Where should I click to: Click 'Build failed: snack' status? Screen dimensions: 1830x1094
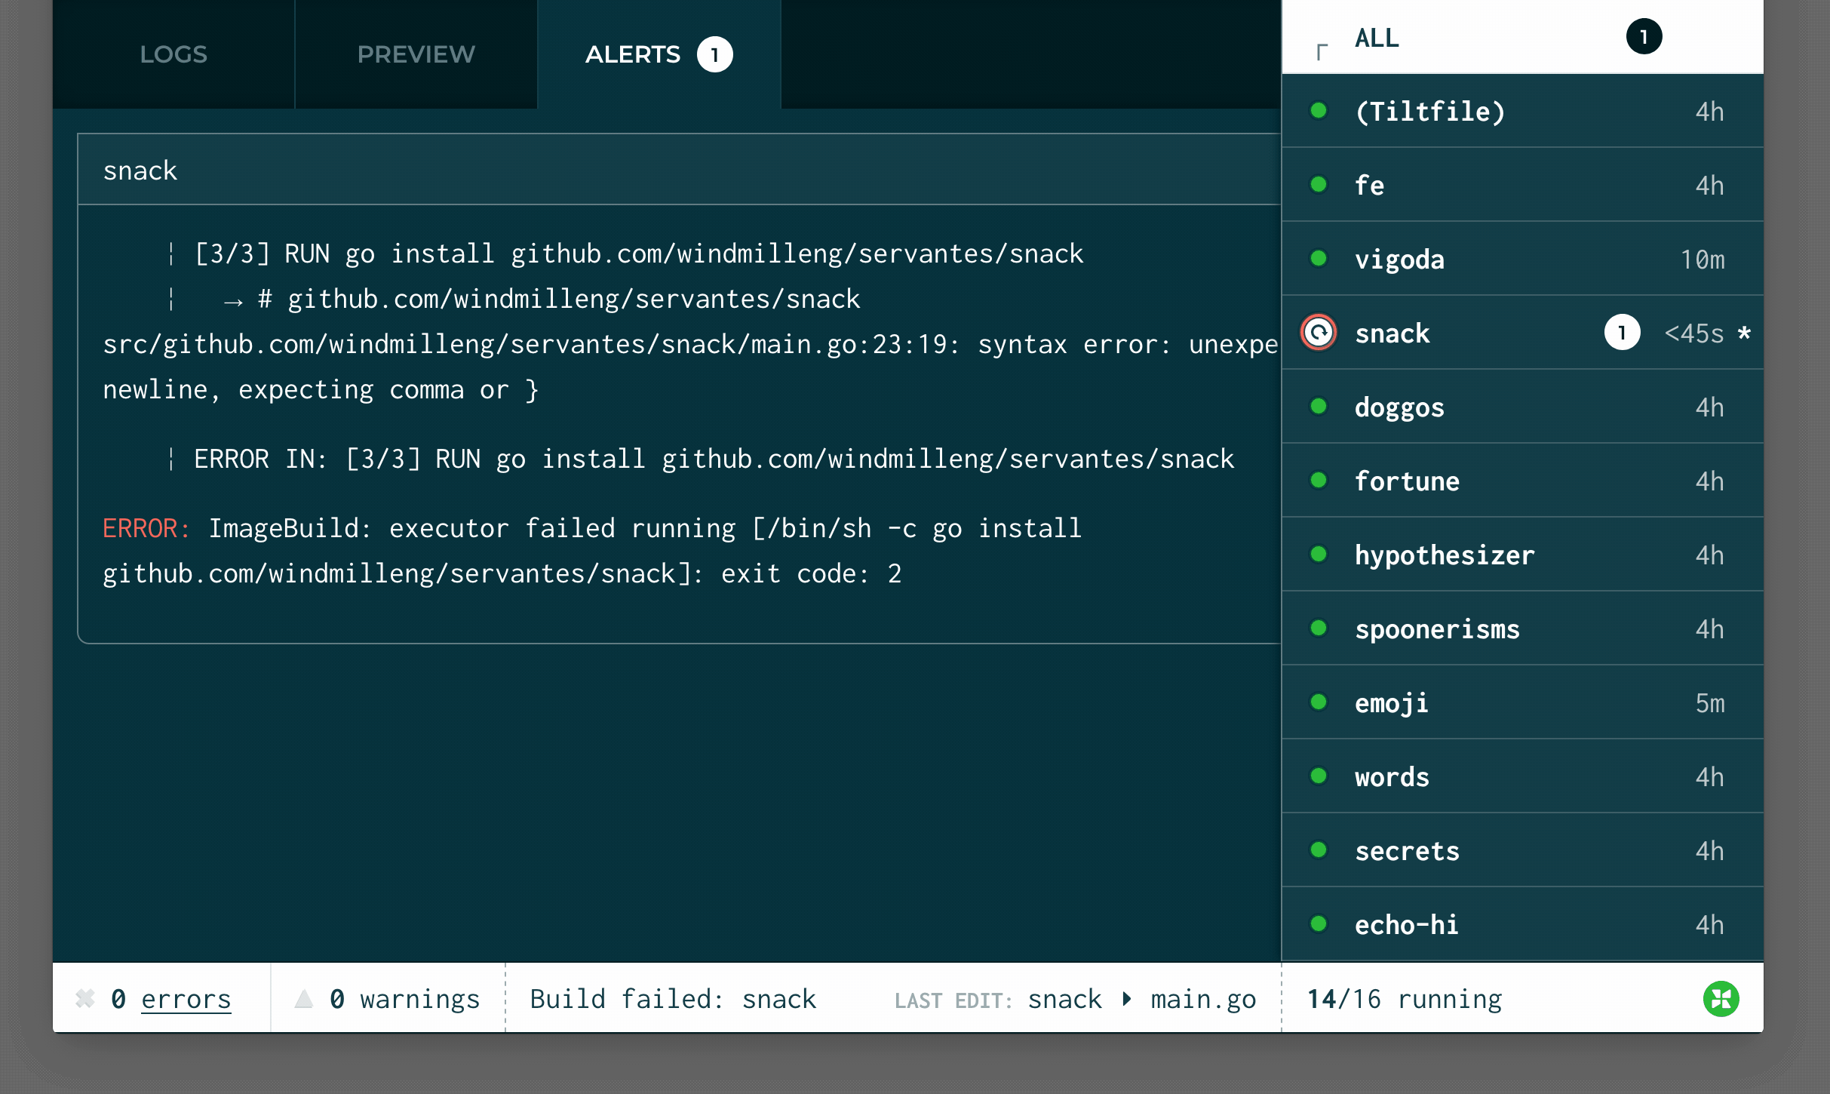pos(673,999)
